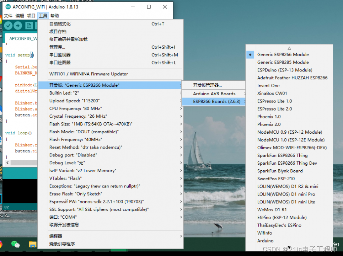Select SparkFun Blynk Board

click(289, 171)
